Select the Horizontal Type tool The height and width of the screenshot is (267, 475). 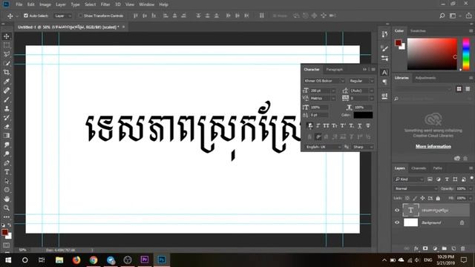7,172
